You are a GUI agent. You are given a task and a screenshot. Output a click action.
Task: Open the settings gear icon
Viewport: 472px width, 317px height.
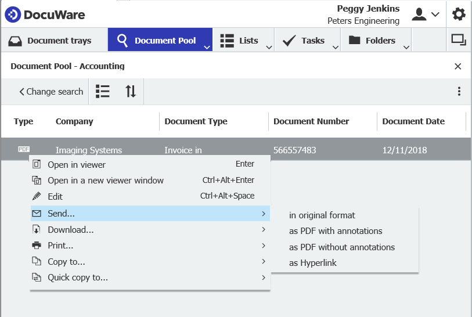[459, 15]
